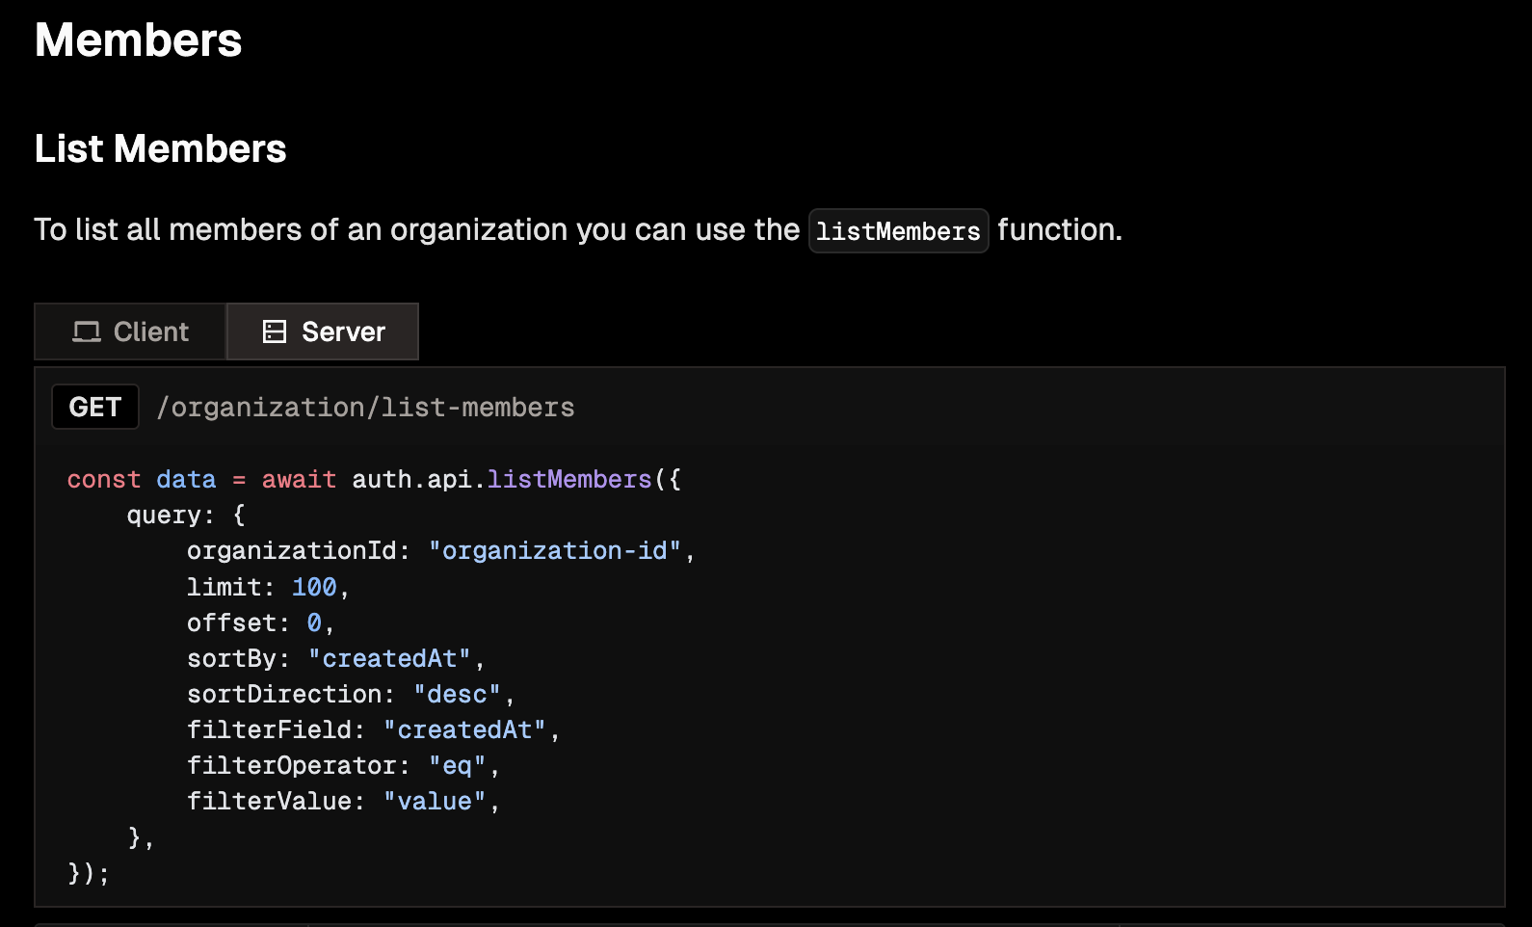Viewport: 1532px width, 927px height.
Task: Click the await keyword in code
Action: click(299, 480)
